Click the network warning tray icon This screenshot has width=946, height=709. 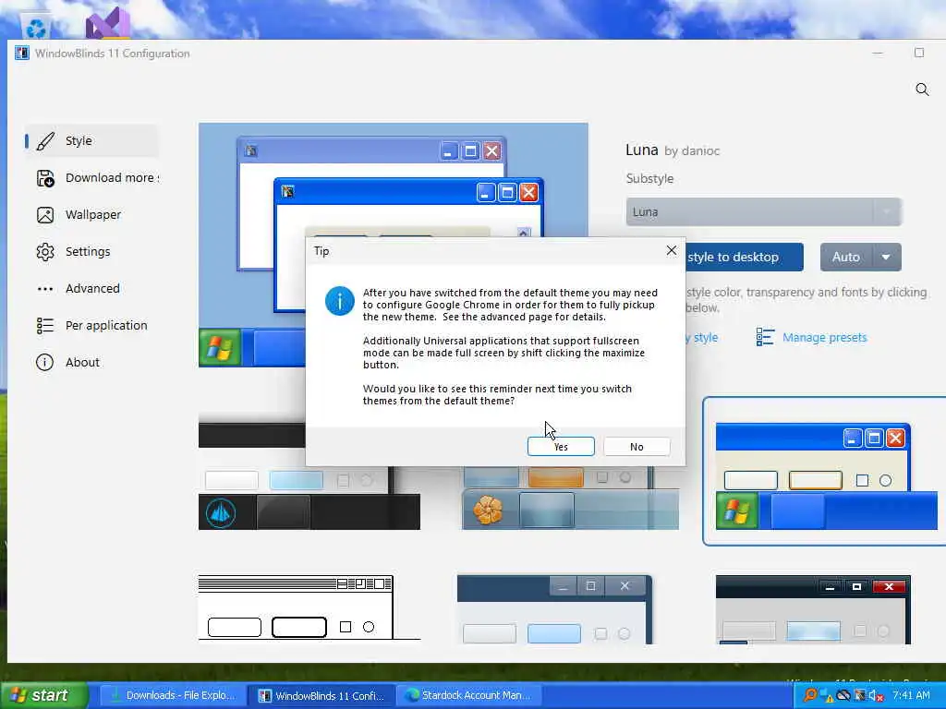tap(827, 696)
